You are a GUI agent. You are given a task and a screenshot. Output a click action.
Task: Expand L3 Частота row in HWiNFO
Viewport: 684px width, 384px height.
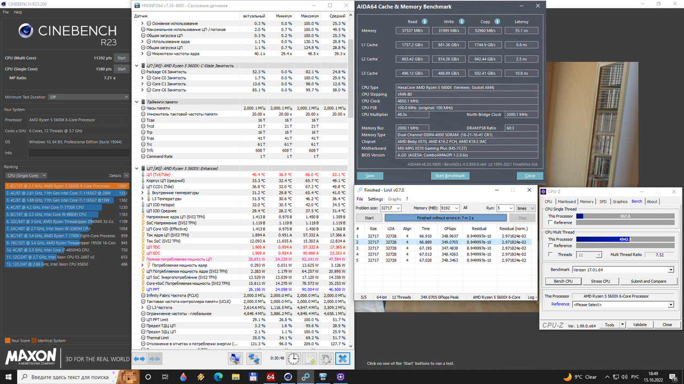click(143, 308)
